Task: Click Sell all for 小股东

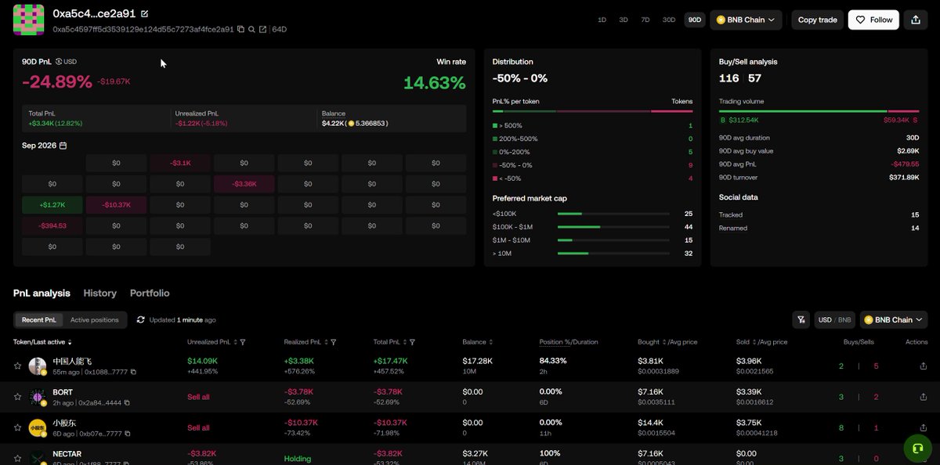Action: pos(198,428)
